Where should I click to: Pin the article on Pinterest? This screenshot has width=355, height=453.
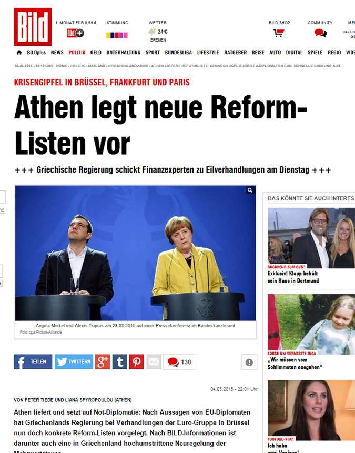[x=137, y=361]
